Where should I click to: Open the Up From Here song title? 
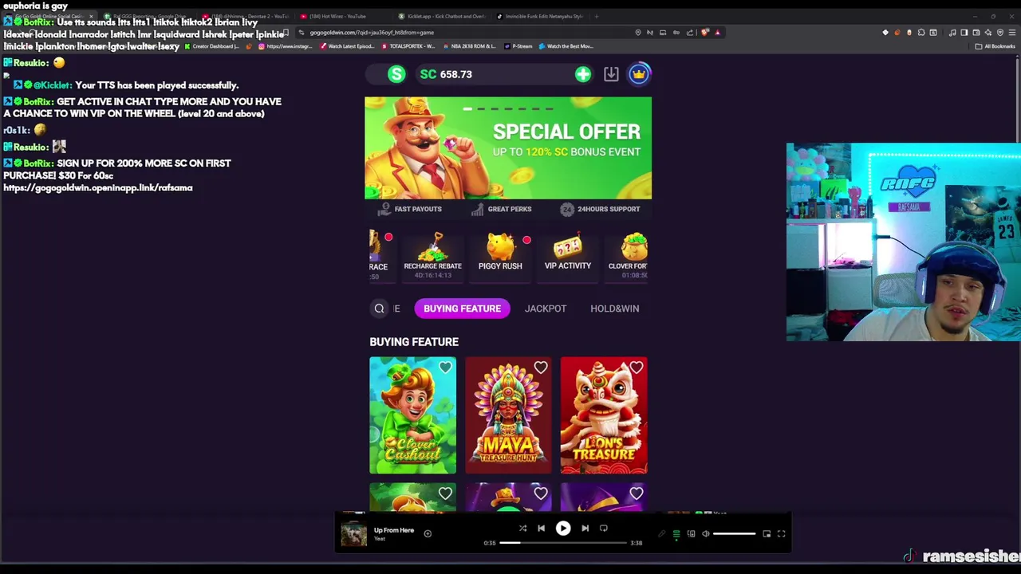(394, 530)
